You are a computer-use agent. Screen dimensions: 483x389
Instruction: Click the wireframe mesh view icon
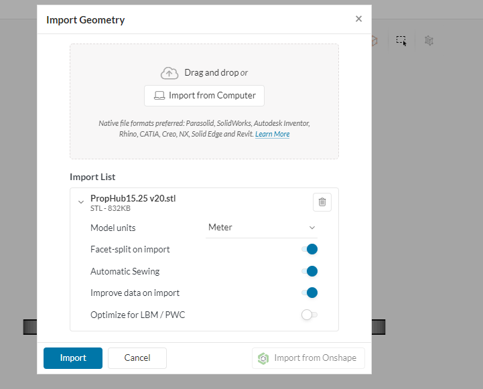pyautogui.click(x=429, y=41)
